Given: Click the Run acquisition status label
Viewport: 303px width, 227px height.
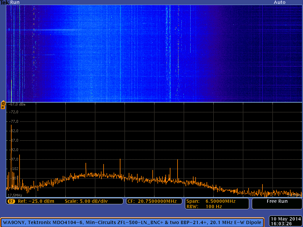Looking at the screenshot, I should point(15,2).
